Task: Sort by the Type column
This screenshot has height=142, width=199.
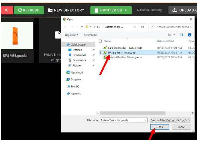Action: [x=191, y=41]
